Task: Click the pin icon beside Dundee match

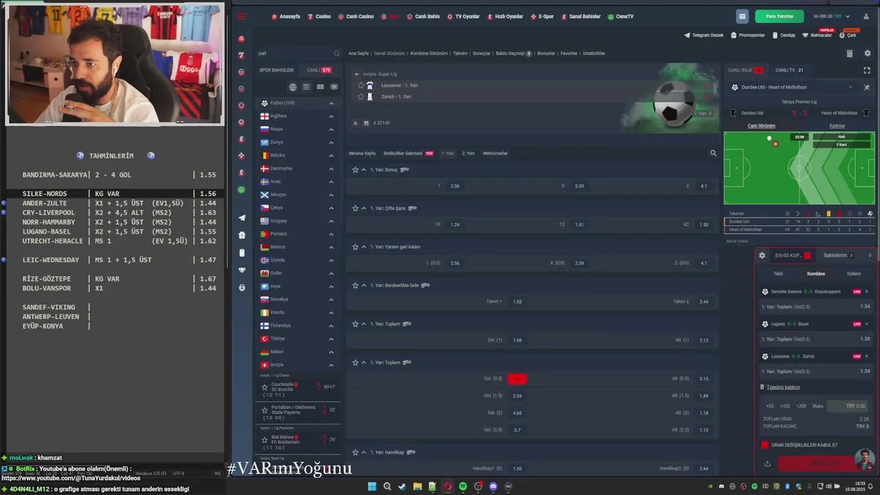Action: pyautogui.click(x=866, y=87)
